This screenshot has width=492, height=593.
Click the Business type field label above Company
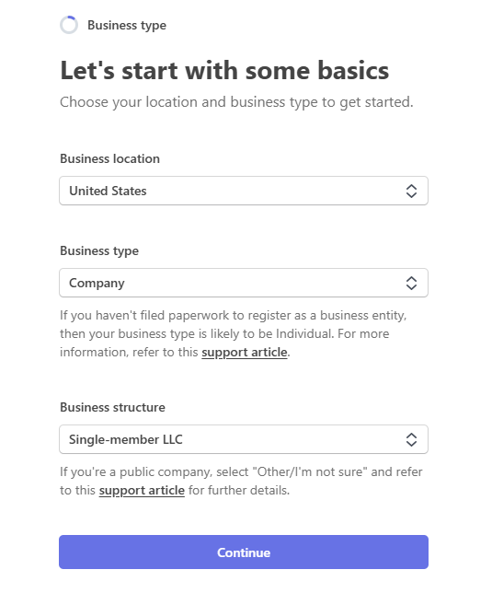click(x=99, y=250)
